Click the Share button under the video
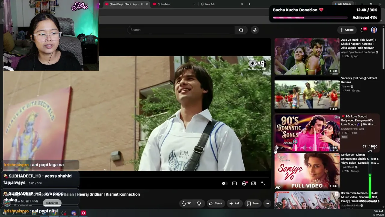This screenshot has height=217, width=385. 215,203
